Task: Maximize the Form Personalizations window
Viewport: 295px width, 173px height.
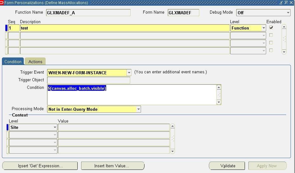Action: [286, 3]
